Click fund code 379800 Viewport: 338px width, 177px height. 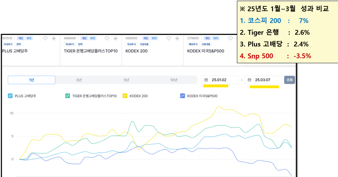coord(193,38)
